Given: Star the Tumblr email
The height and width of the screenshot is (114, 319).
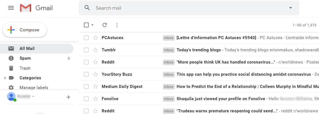Looking at the screenshot, I should click(x=95, y=50).
